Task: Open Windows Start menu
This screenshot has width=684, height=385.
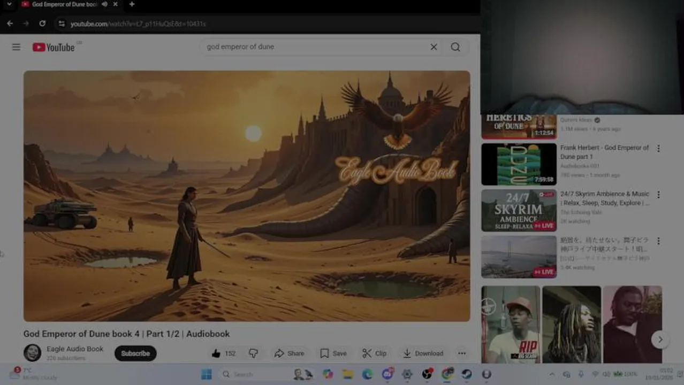Action: point(207,374)
